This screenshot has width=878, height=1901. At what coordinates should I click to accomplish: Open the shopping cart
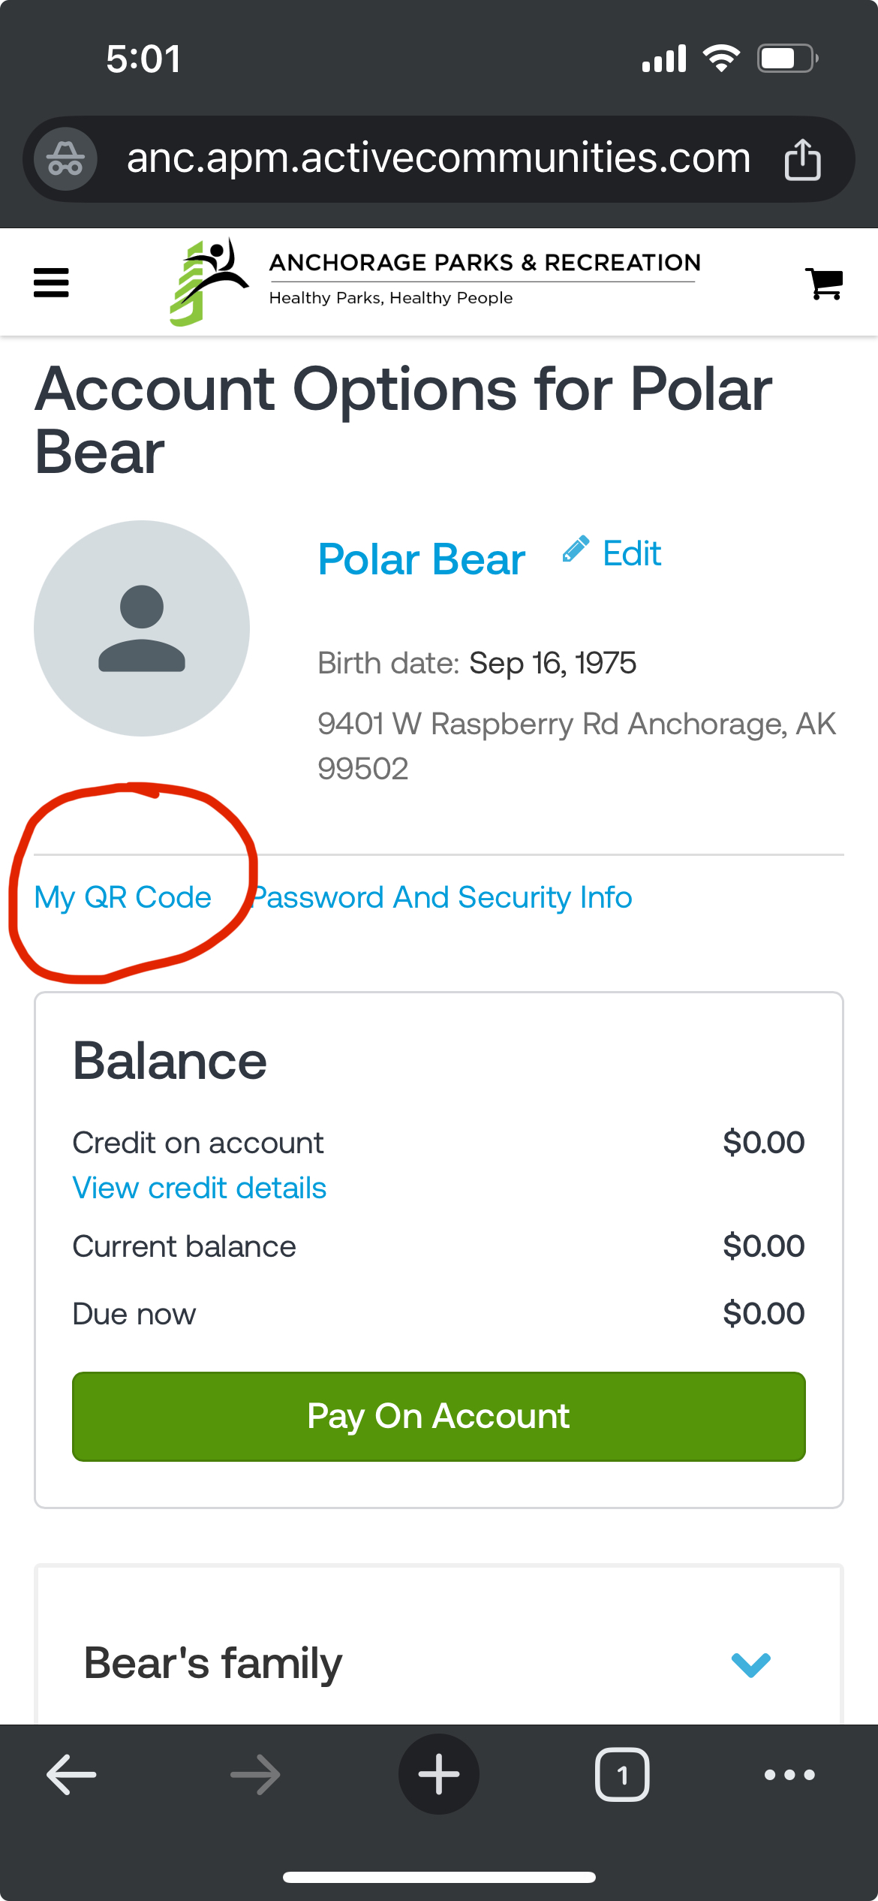pos(824,284)
